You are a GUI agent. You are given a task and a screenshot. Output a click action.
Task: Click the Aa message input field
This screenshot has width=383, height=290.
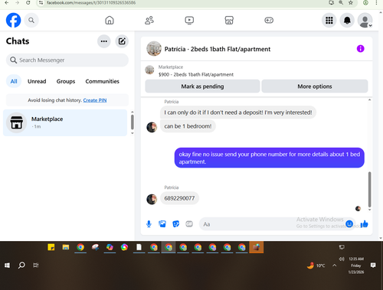tap(272, 224)
